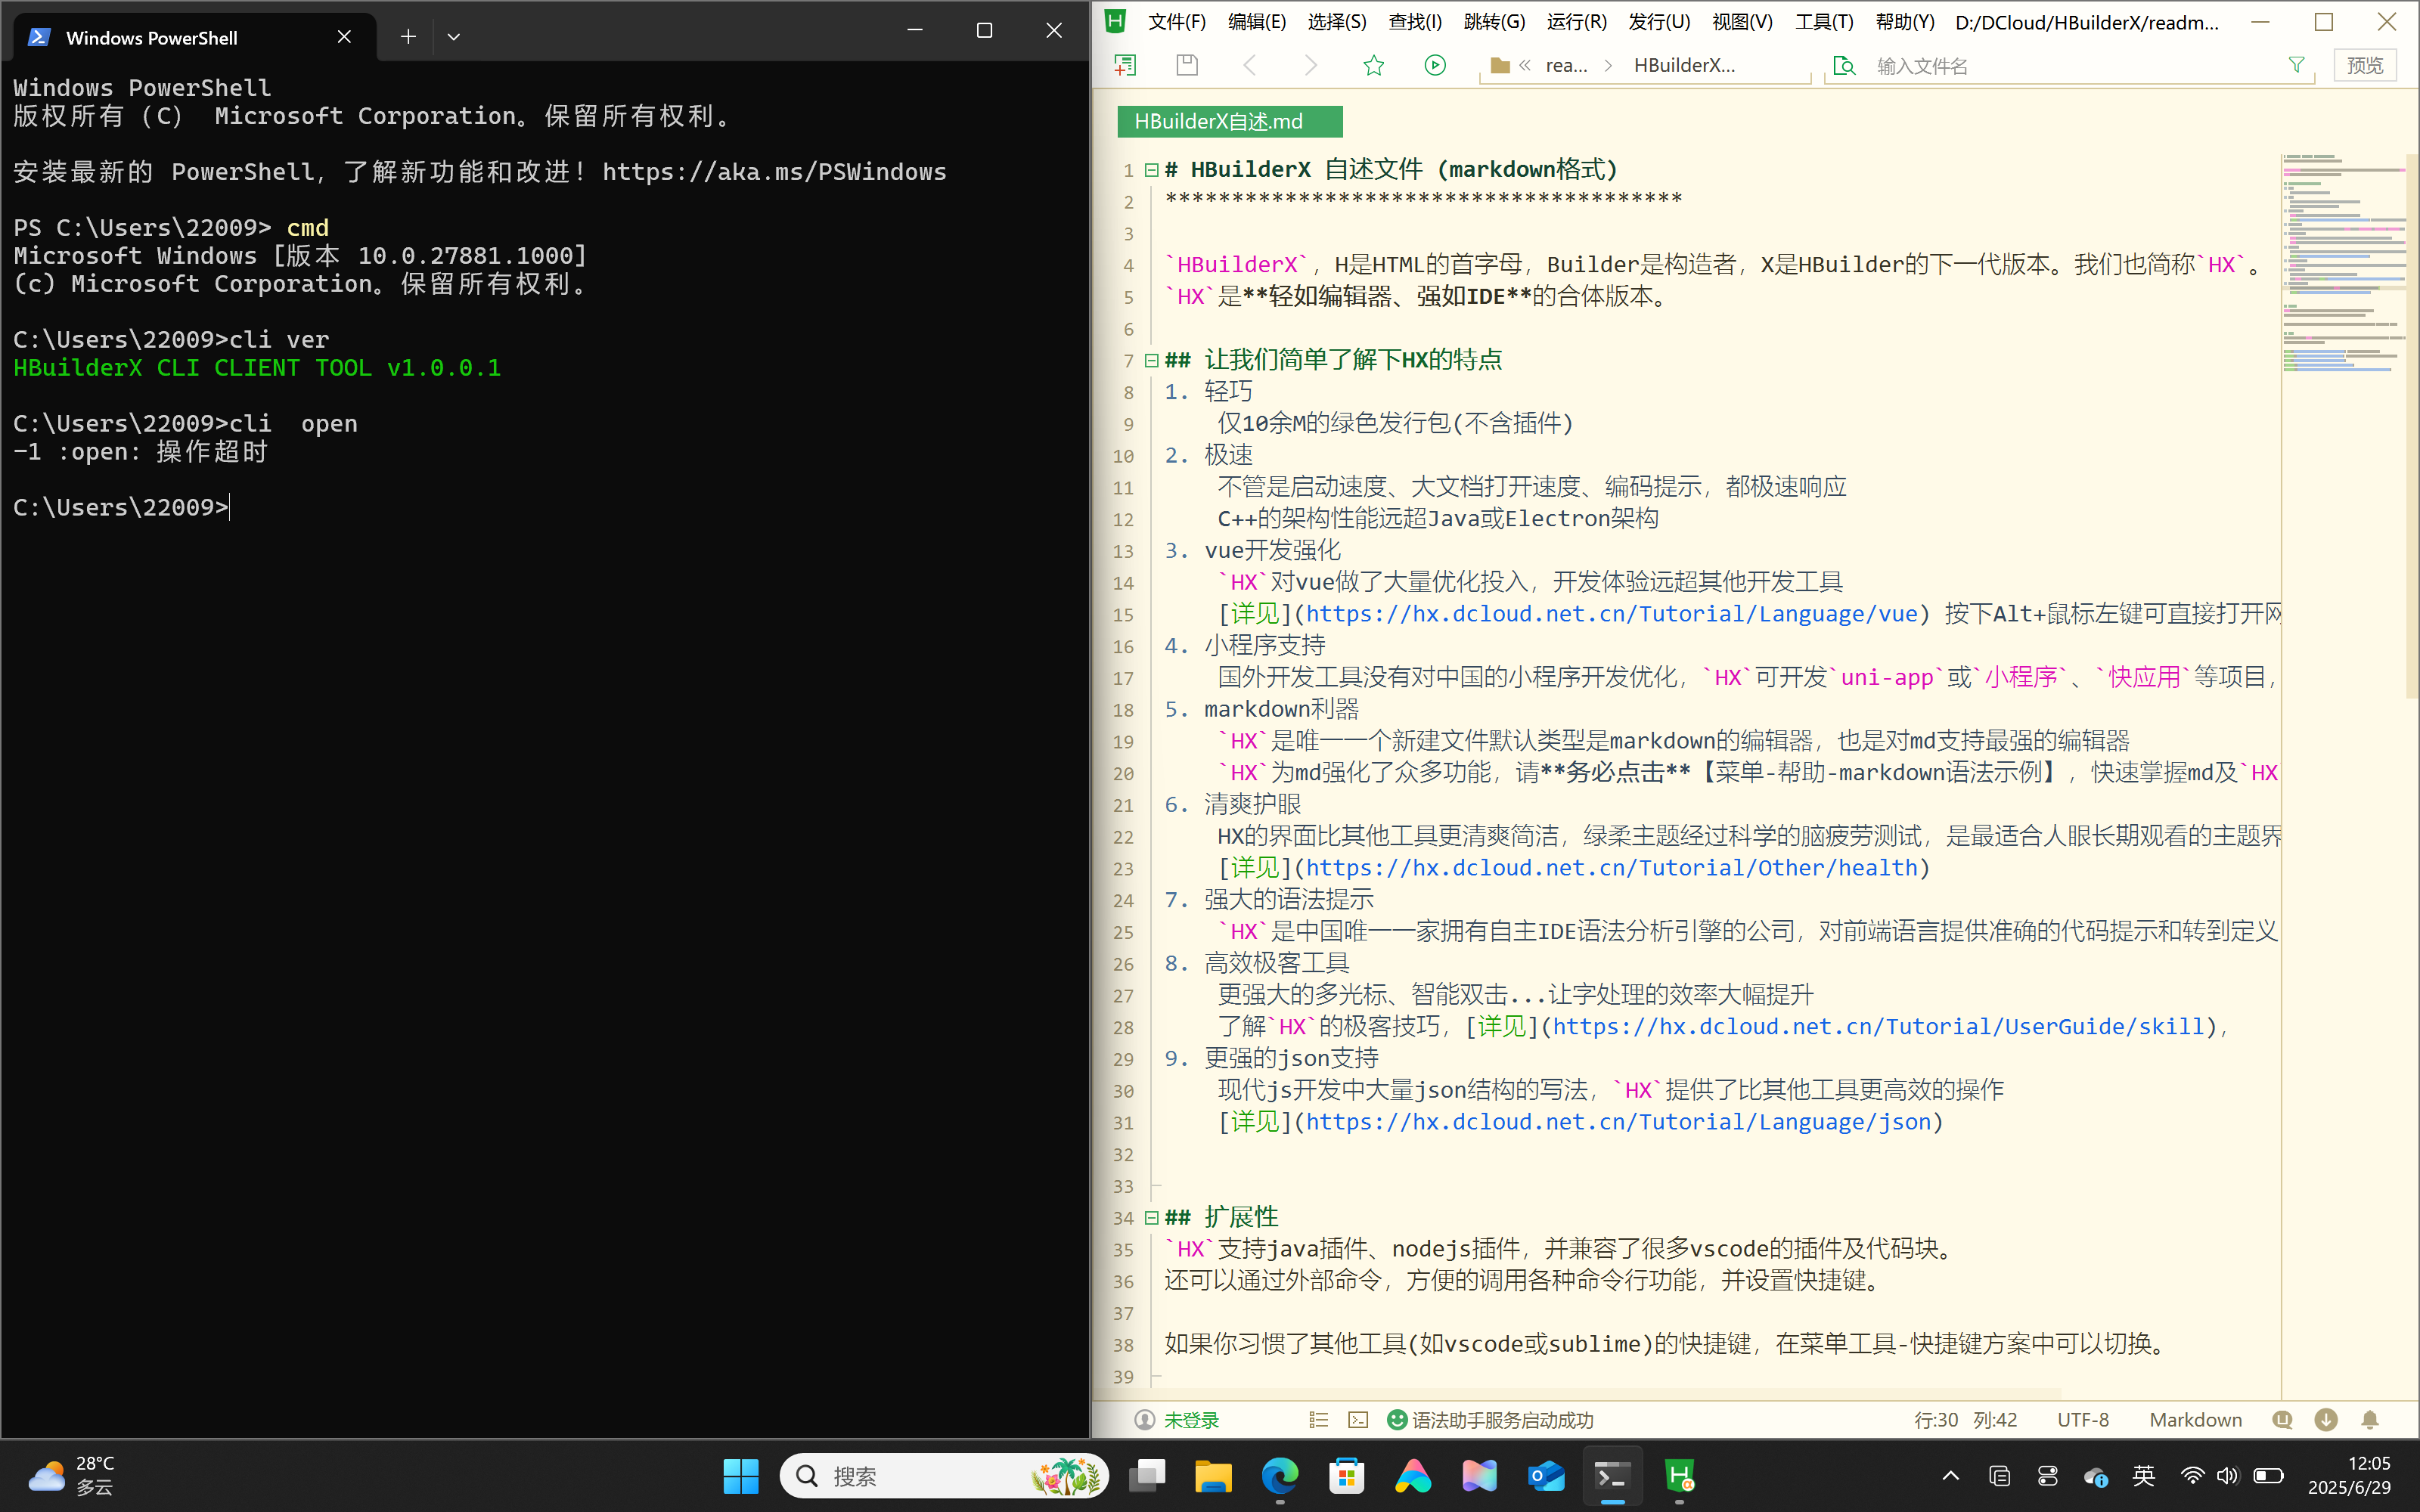Click the feedback chat bubble status icon
The width and height of the screenshot is (2420, 1512).
point(2282,1420)
